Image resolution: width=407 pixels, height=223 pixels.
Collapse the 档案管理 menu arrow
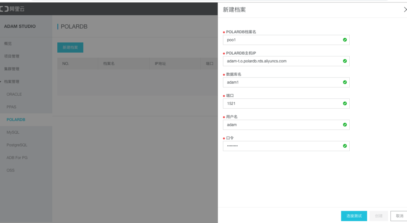tap(1, 81)
